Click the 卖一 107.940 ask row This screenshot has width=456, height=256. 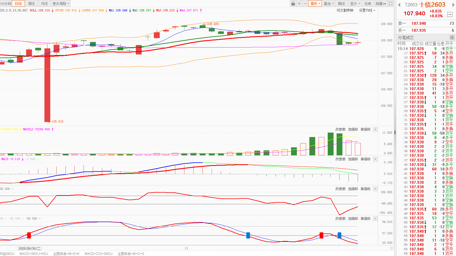pos(426,23)
